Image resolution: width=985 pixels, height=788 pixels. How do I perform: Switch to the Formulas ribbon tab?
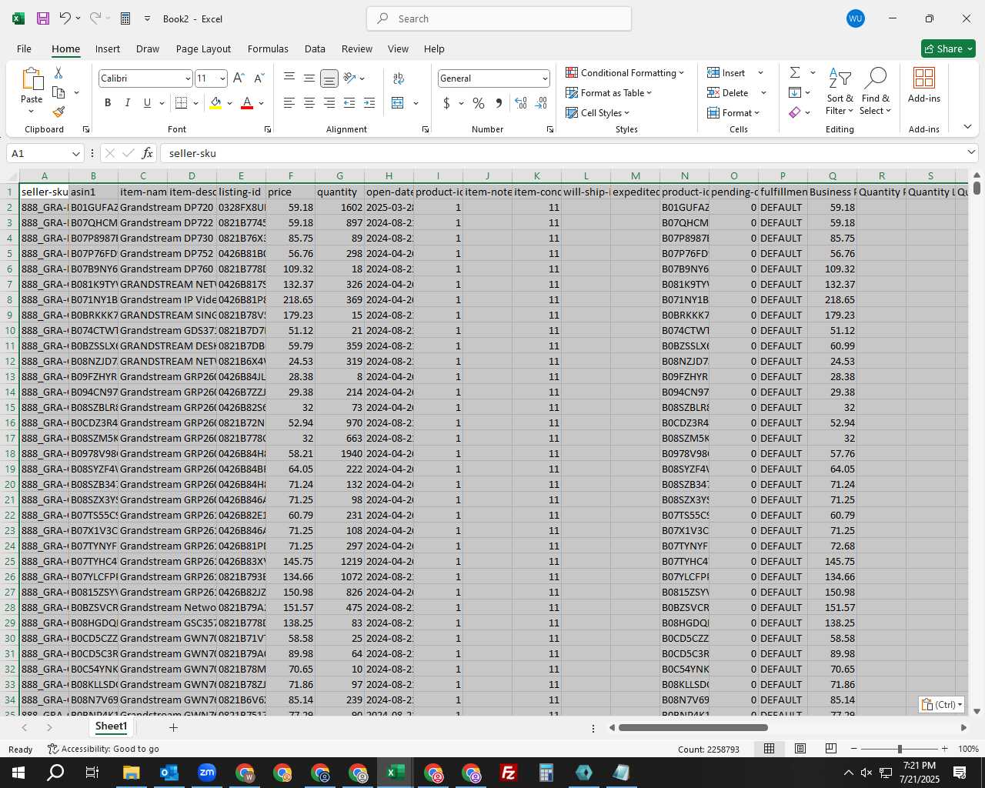pyautogui.click(x=268, y=48)
